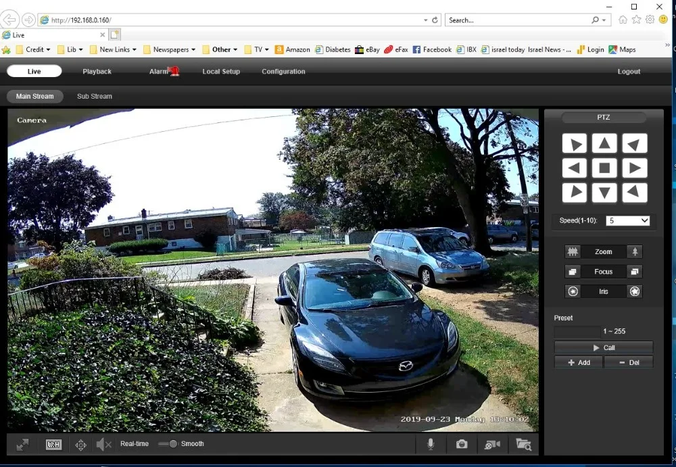Open browser favorites star icon at top right
This screenshot has height=467, width=676.
click(636, 20)
